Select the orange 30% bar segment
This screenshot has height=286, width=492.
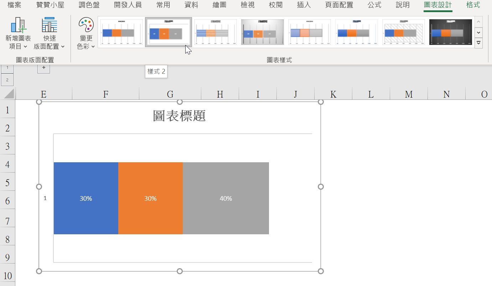pos(150,198)
